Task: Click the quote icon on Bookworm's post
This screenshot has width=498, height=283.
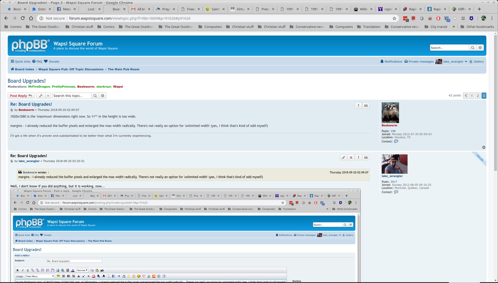Action: click(x=366, y=106)
